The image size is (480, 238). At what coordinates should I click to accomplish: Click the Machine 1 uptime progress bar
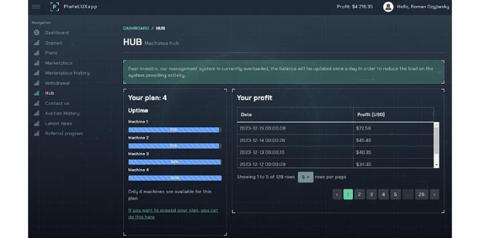click(x=175, y=129)
